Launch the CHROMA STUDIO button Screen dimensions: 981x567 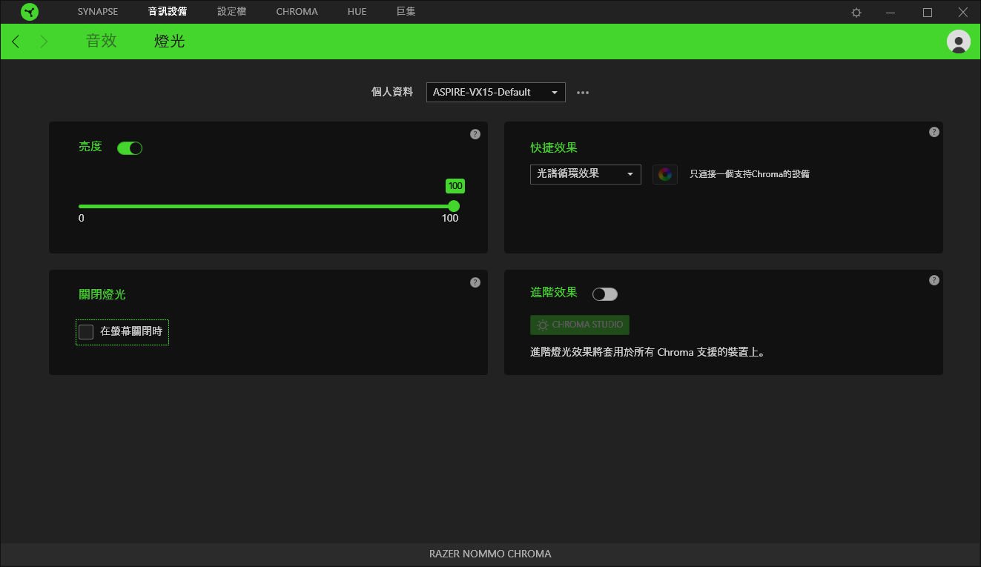point(580,325)
